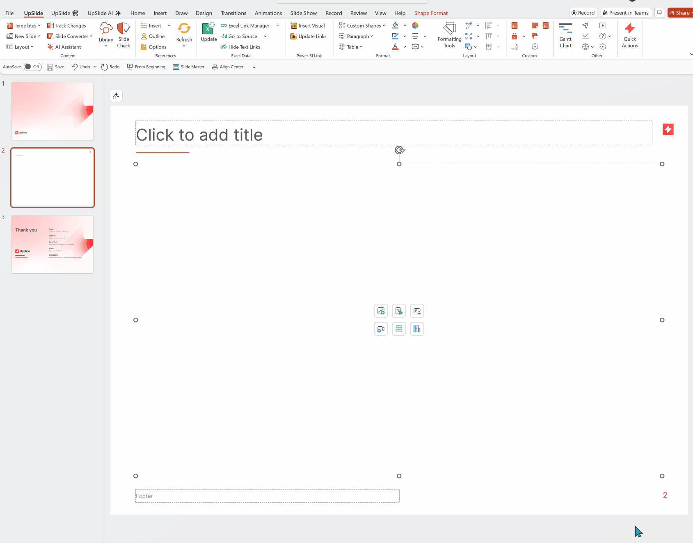Customize Quick Access Toolbar arrow
693x543 pixels.
pyautogui.click(x=254, y=67)
